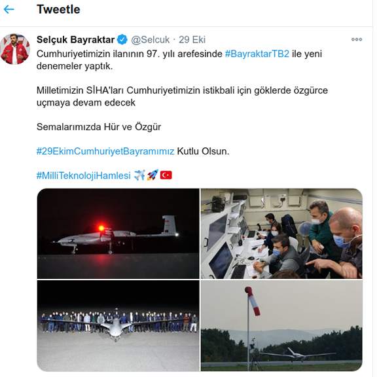Viewport: 377px width, 377px height.
Task: Go back using the blue arrow icon
Action: 9,9
